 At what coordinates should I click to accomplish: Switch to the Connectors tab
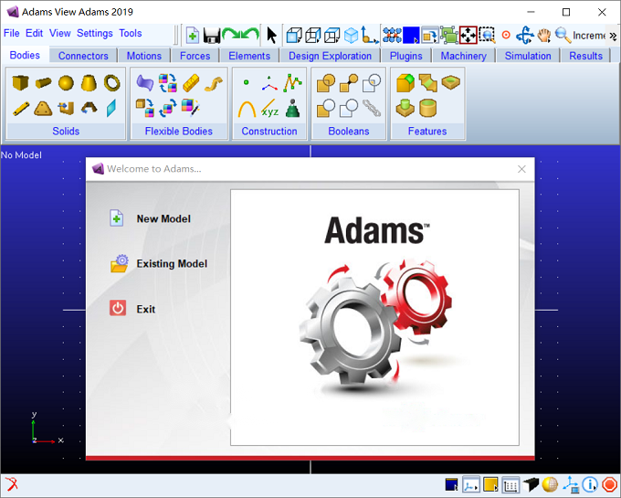click(x=83, y=56)
